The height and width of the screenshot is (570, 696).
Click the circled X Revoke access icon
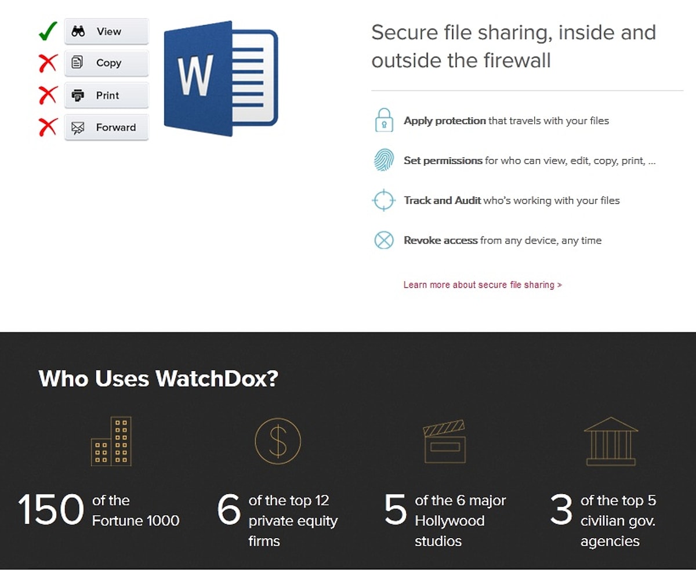[383, 239]
